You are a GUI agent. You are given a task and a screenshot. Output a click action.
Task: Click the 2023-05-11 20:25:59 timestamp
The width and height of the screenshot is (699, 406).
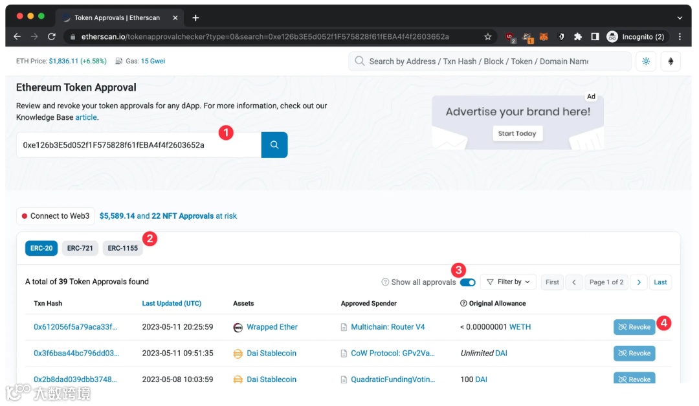click(177, 327)
